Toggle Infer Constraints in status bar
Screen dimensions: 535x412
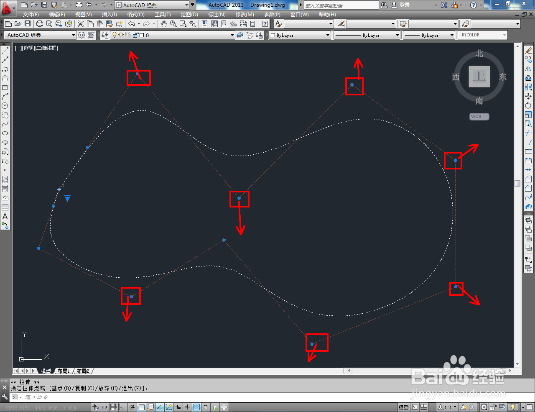click(95, 407)
